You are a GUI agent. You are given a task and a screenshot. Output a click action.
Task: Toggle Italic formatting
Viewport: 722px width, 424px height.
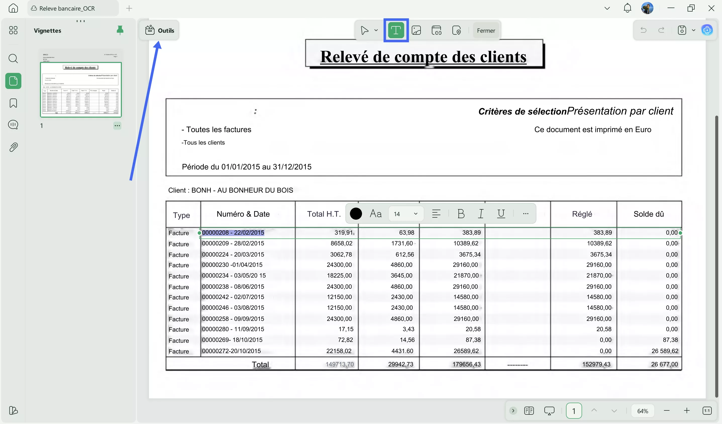[x=481, y=214]
